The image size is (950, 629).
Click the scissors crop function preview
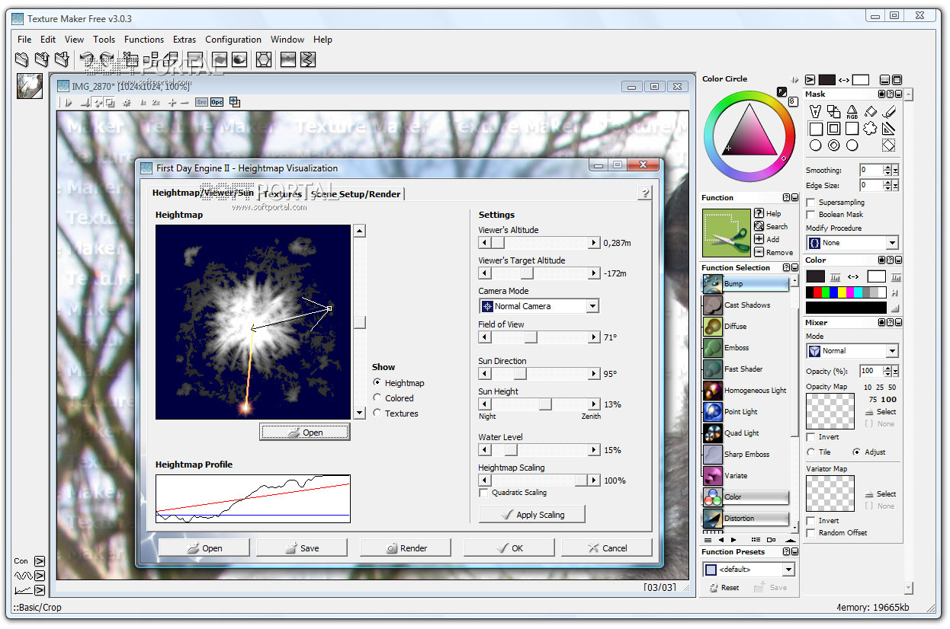point(727,233)
